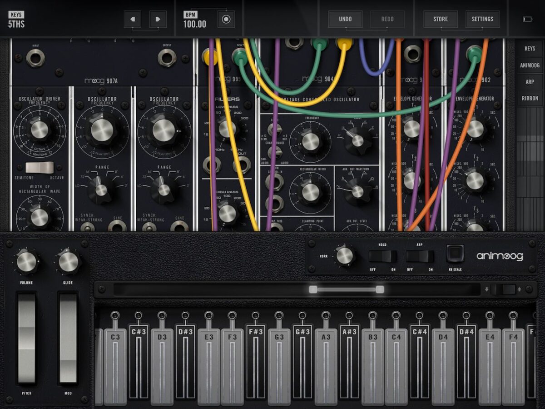Open the 5THS preset selector
Screen dimensions: 545x409
coord(16,20)
